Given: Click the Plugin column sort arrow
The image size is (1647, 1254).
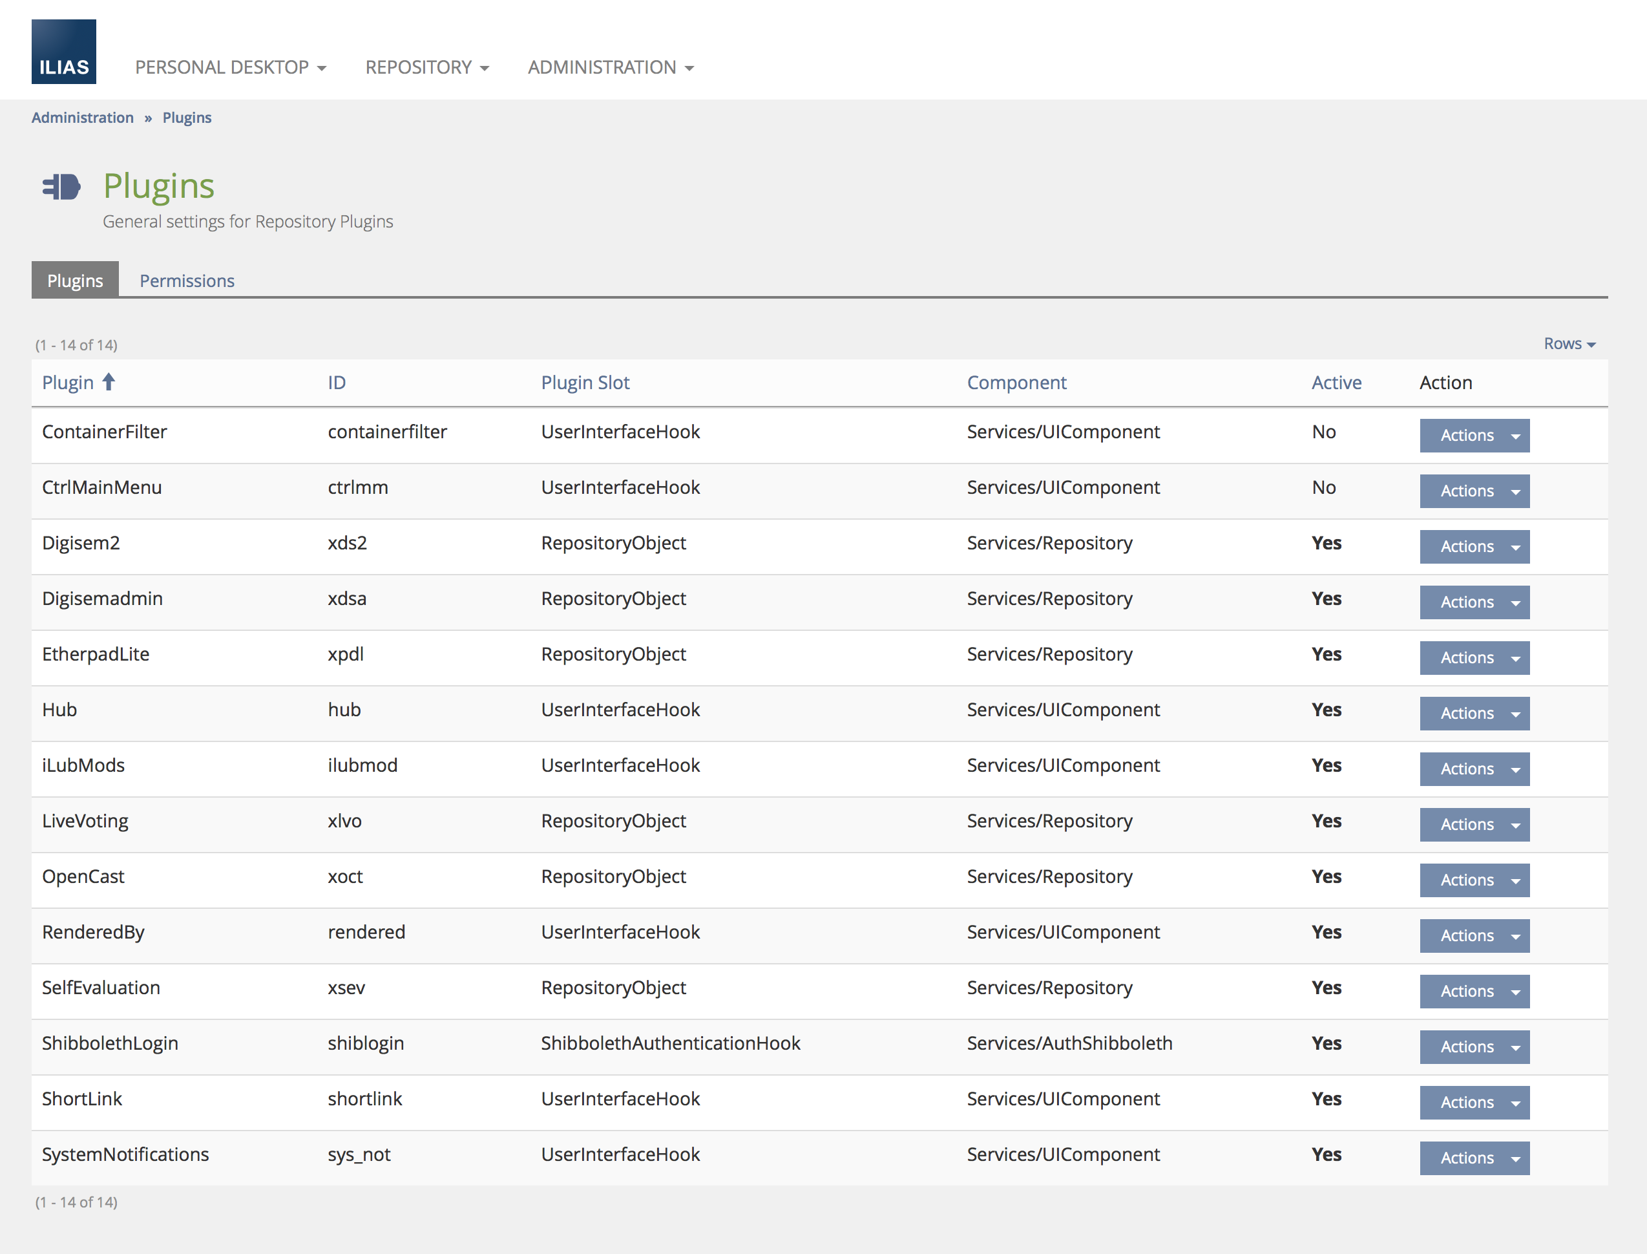Looking at the screenshot, I should click(x=109, y=382).
